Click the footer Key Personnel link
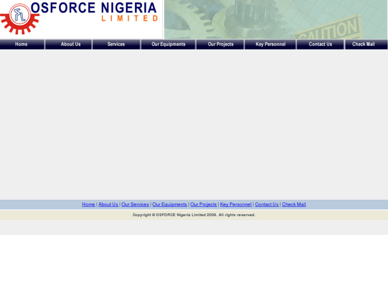Image resolution: width=388 pixels, height=291 pixels. pyautogui.click(x=236, y=205)
